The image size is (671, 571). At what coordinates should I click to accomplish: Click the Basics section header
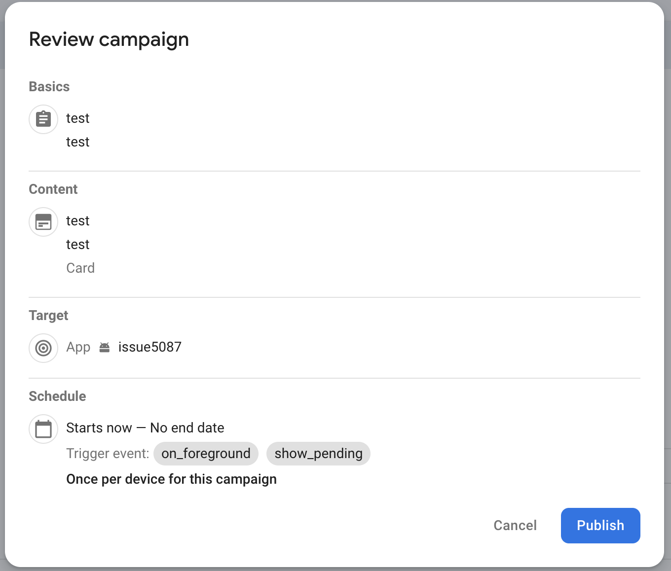pyautogui.click(x=49, y=86)
